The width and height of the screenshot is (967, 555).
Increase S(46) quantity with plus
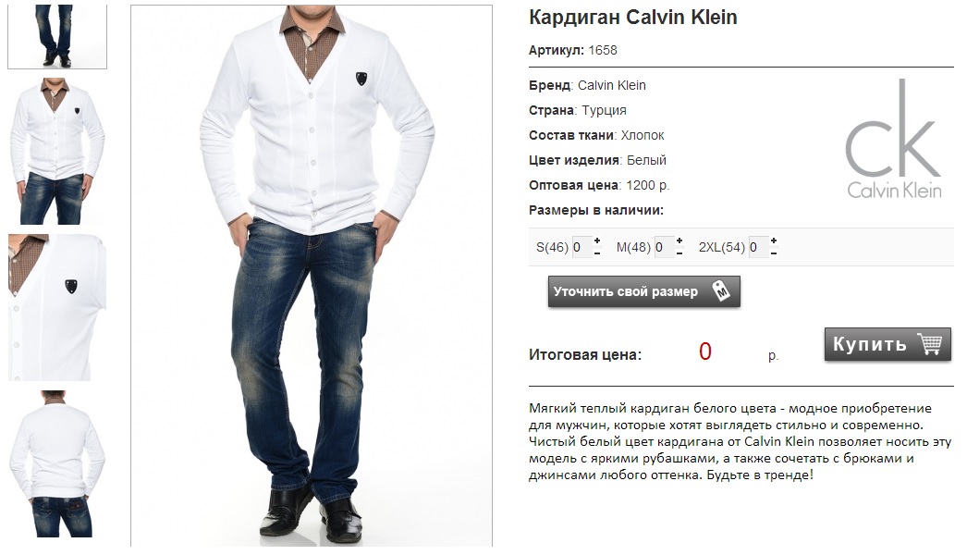tap(597, 240)
